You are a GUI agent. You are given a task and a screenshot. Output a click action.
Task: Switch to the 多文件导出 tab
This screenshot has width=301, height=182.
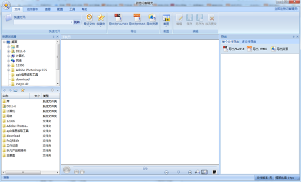point(249,42)
